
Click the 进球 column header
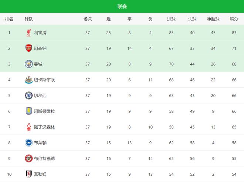pos(171,19)
